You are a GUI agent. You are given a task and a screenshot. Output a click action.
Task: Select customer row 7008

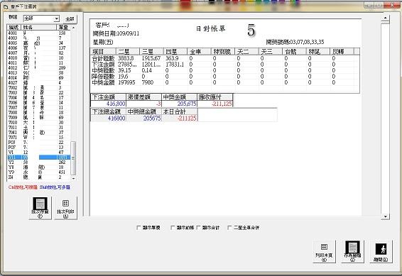pos(38,112)
